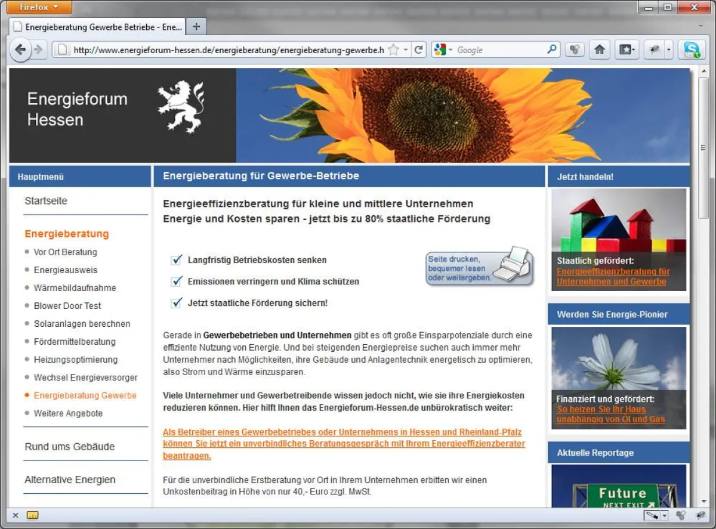Open a new browser tab
The width and height of the screenshot is (716, 529).
pyautogui.click(x=196, y=26)
